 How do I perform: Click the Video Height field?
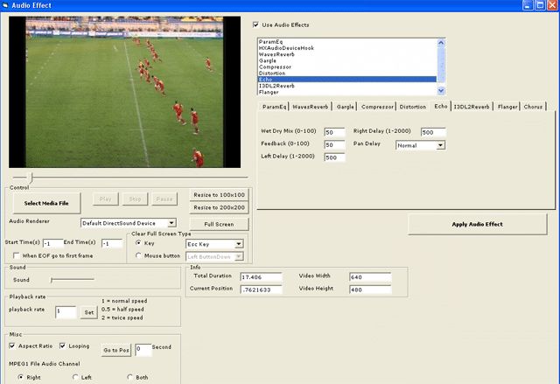click(370, 290)
